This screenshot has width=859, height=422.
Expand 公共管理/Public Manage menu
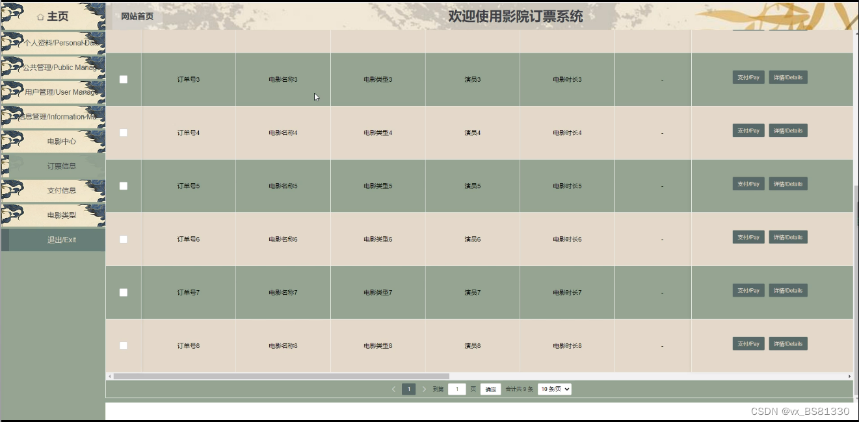point(53,68)
